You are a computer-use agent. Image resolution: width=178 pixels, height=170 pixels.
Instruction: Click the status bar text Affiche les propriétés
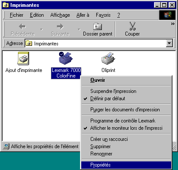(44, 146)
